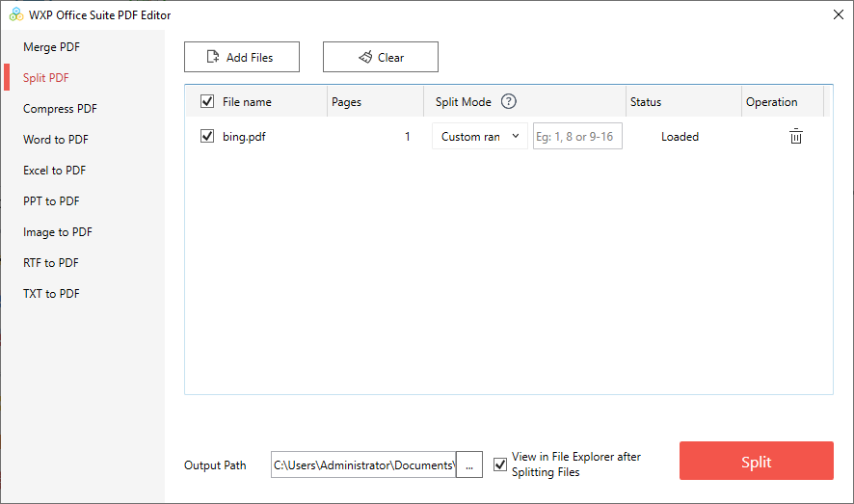Viewport: 854px width, 504px height.
Task: Switch to TXT to PDF
Action: coord(51,294)
